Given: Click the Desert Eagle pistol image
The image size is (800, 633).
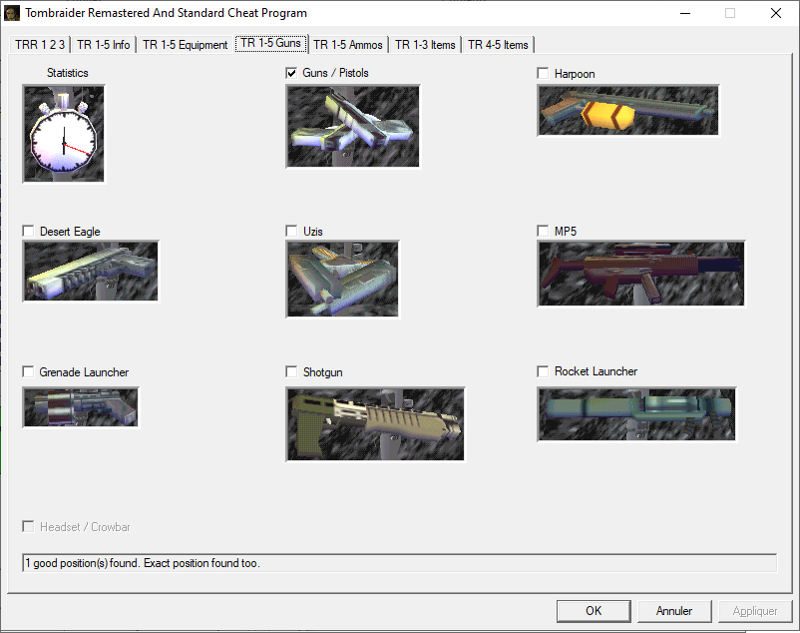Looking at the screenshot, I should 91,271.
